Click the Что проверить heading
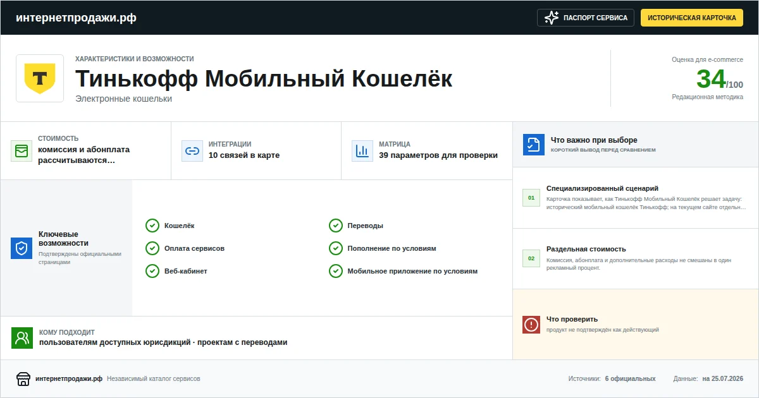 click(x=572, y=319)
